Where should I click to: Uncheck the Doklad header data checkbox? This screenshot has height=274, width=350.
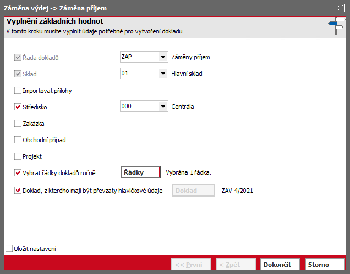[18, 191]
